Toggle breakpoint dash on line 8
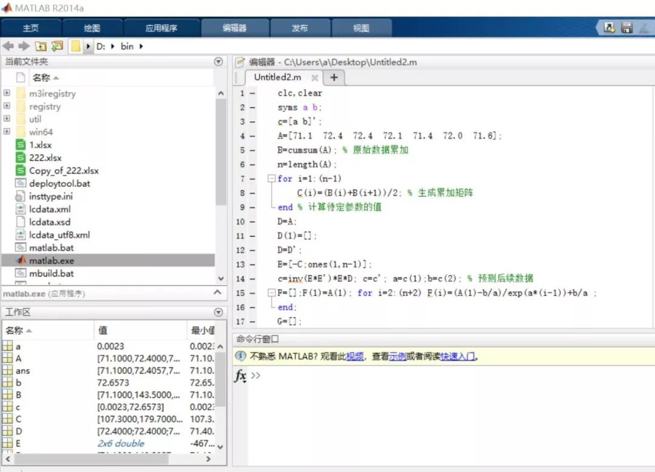The height and width of the screenshot is (472, 655). [252, 193]
